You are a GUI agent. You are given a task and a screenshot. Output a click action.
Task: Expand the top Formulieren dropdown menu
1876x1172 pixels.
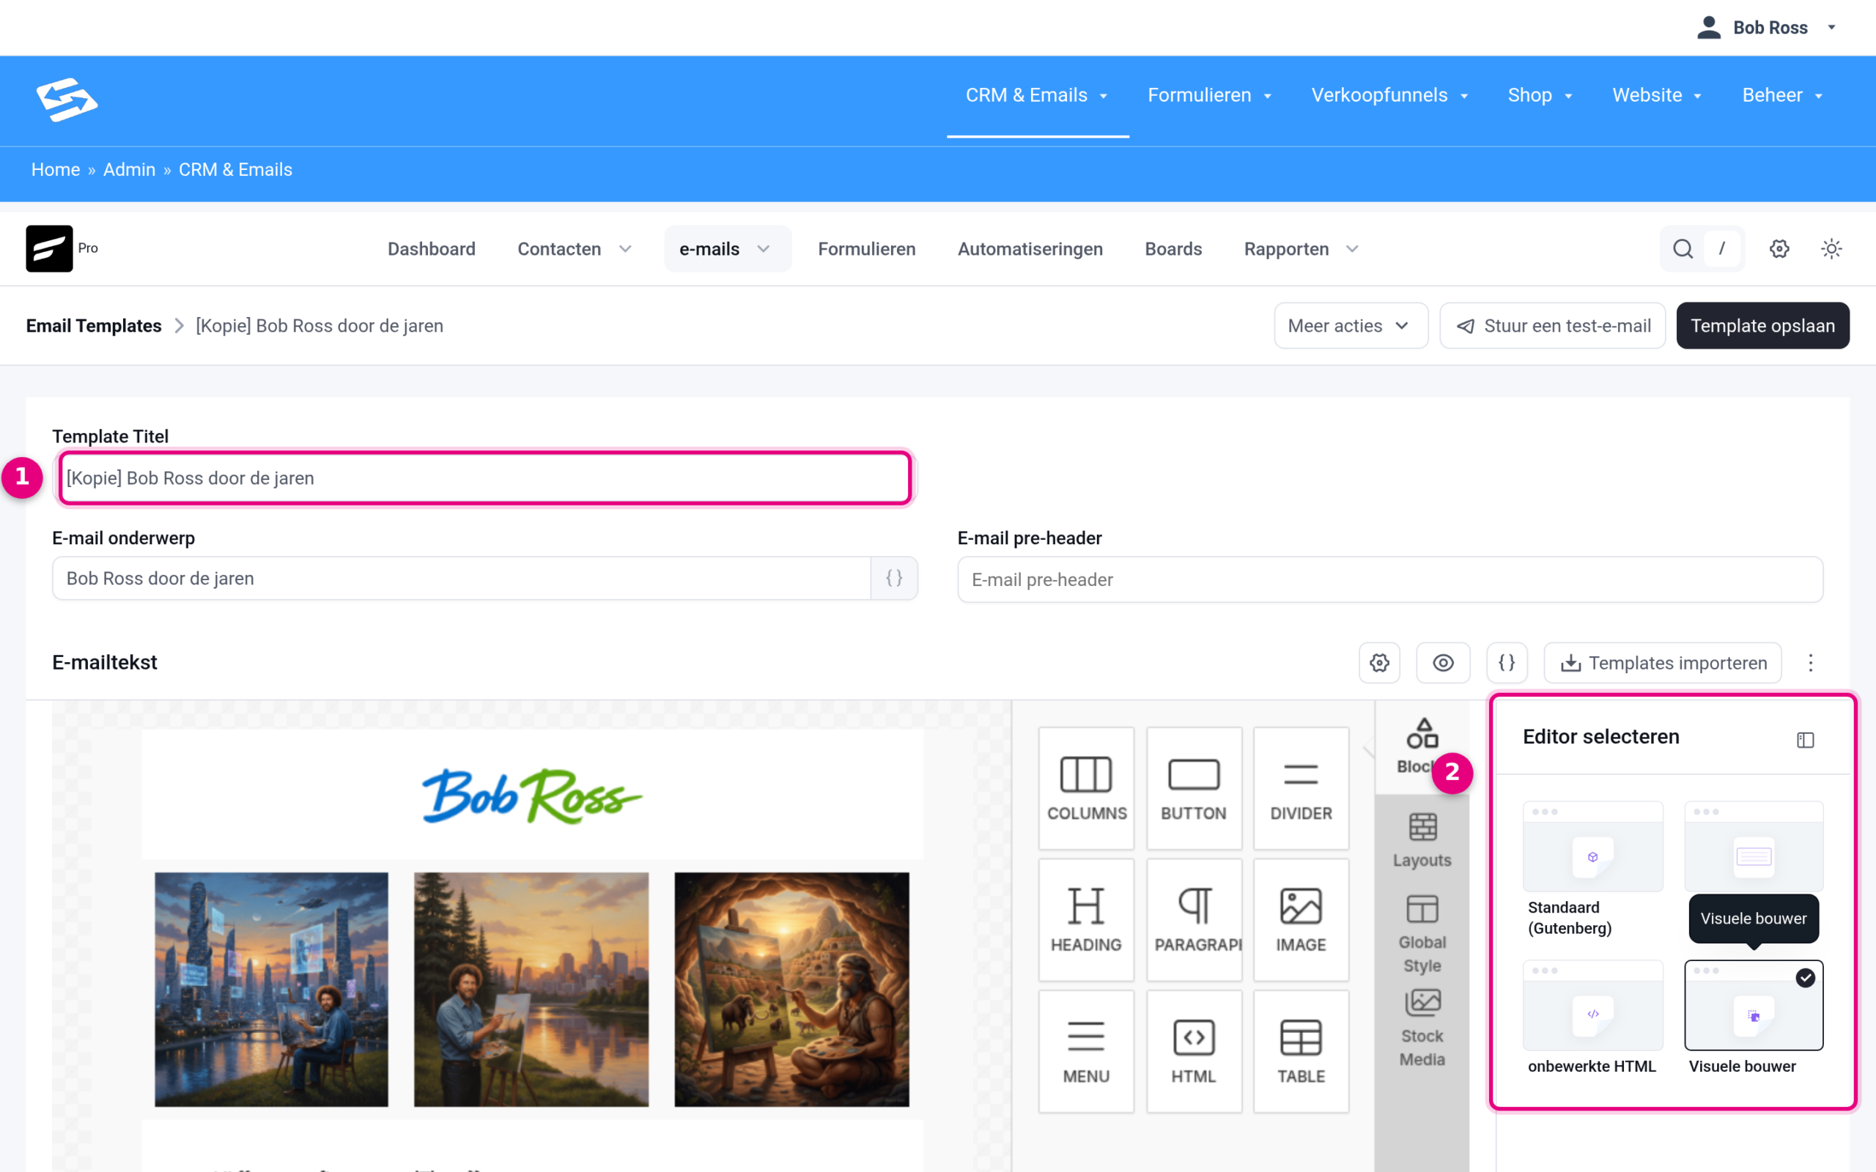(1209, 94)
